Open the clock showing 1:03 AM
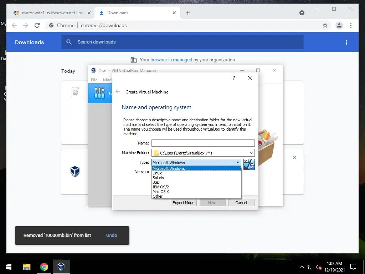 pyautogui.click(x=334, y=267)
